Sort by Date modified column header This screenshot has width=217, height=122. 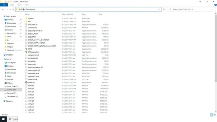(67, 14)
